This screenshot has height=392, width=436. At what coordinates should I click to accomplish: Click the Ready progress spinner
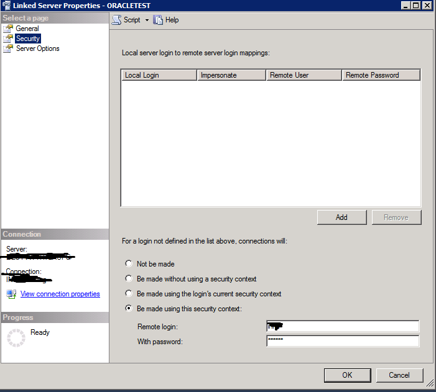16,338
